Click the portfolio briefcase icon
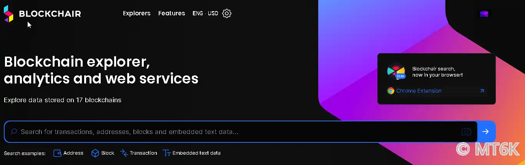Viewport: 525px width, 165px height. [x=484, y=14]
